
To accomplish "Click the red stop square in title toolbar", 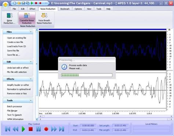I will (x=36, y=3).
